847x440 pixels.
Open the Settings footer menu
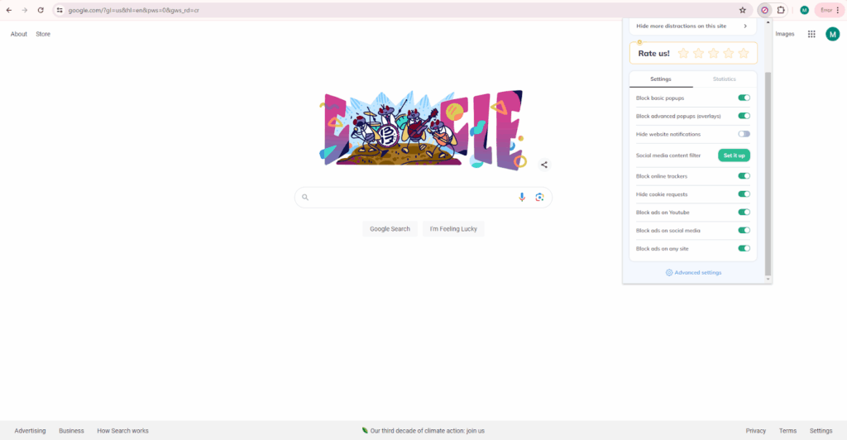tap(821, 431)
